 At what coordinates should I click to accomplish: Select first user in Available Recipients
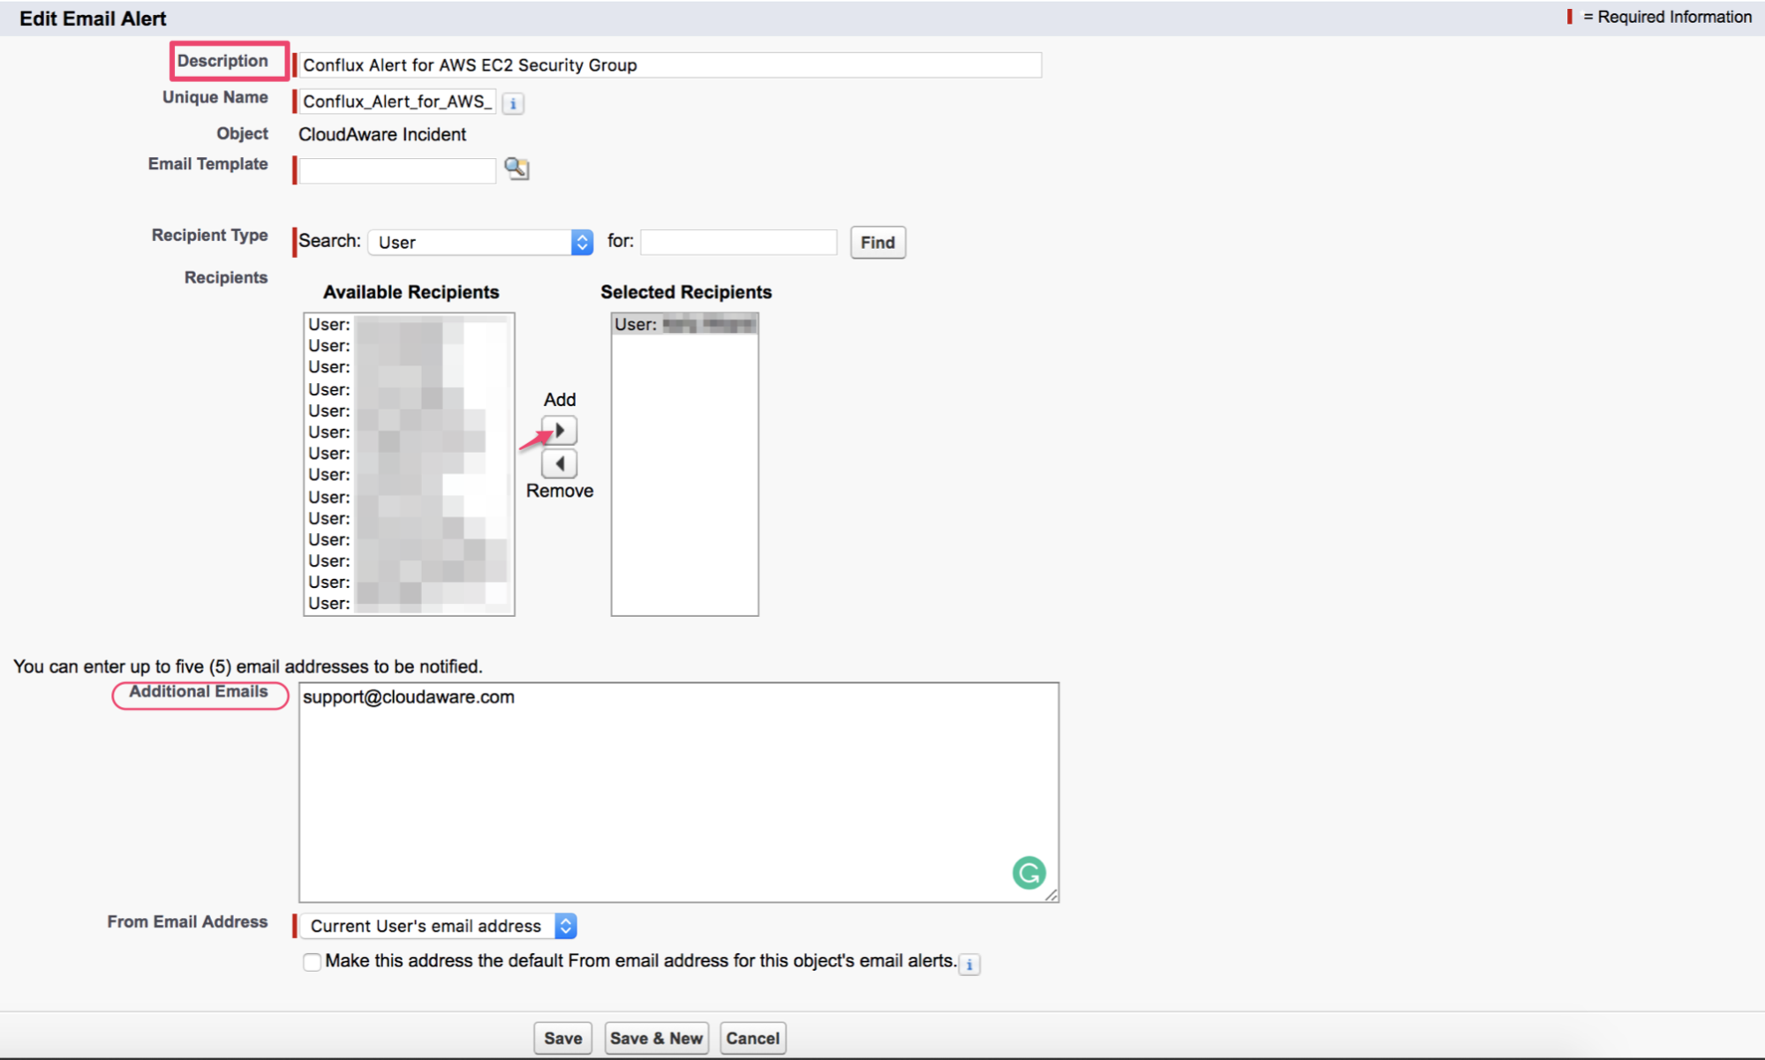tap(408, 325)
